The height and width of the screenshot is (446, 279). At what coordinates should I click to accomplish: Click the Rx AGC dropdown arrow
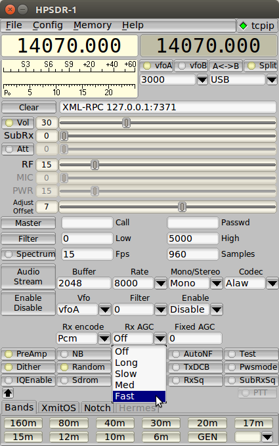click(160, 338)
